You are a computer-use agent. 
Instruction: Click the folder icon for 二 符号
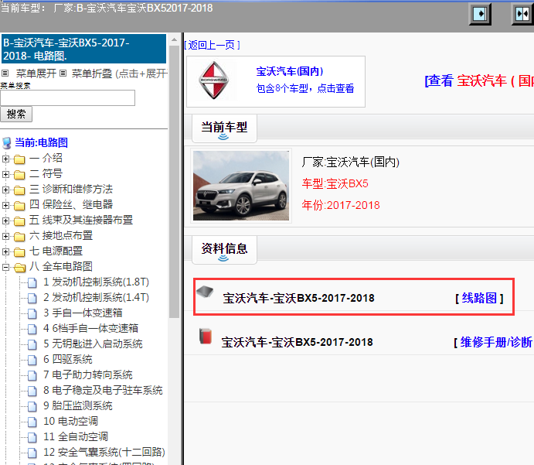pos(19,175)
